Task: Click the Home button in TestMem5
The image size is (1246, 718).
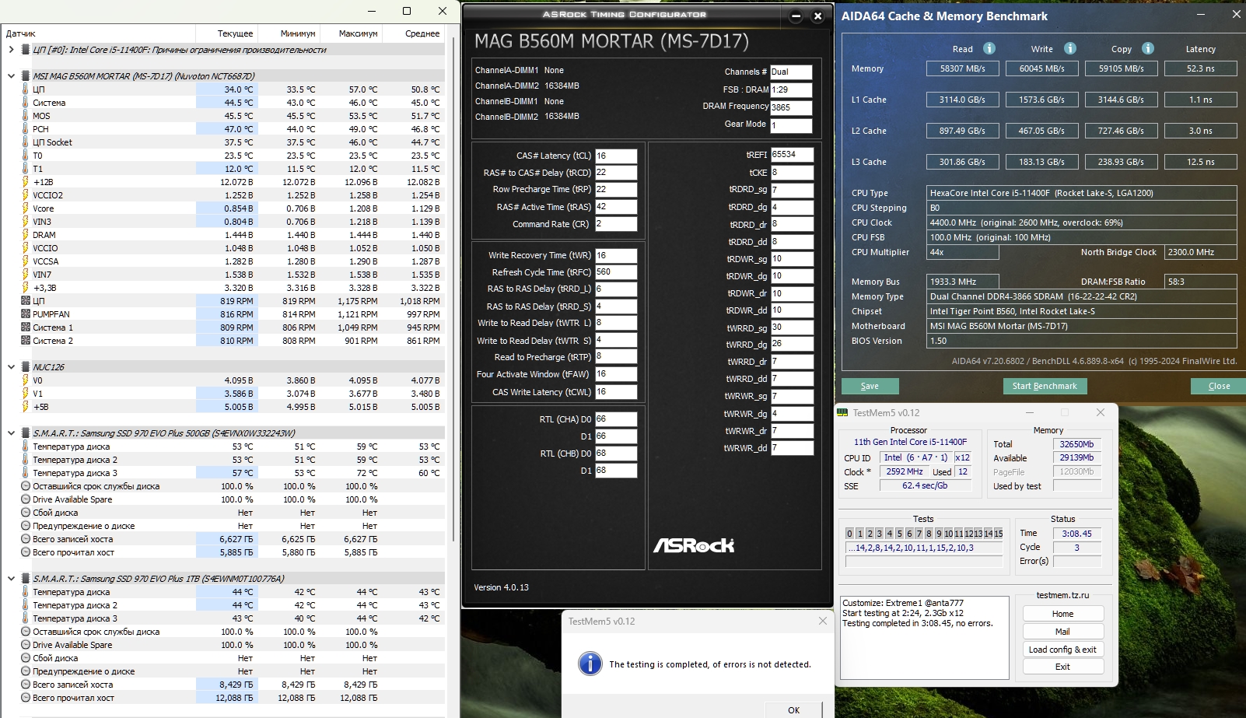Action: 1062,614
